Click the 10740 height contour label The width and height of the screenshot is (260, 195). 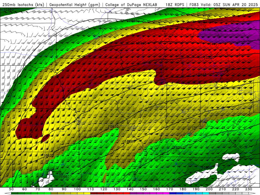(x=179, y=148)
